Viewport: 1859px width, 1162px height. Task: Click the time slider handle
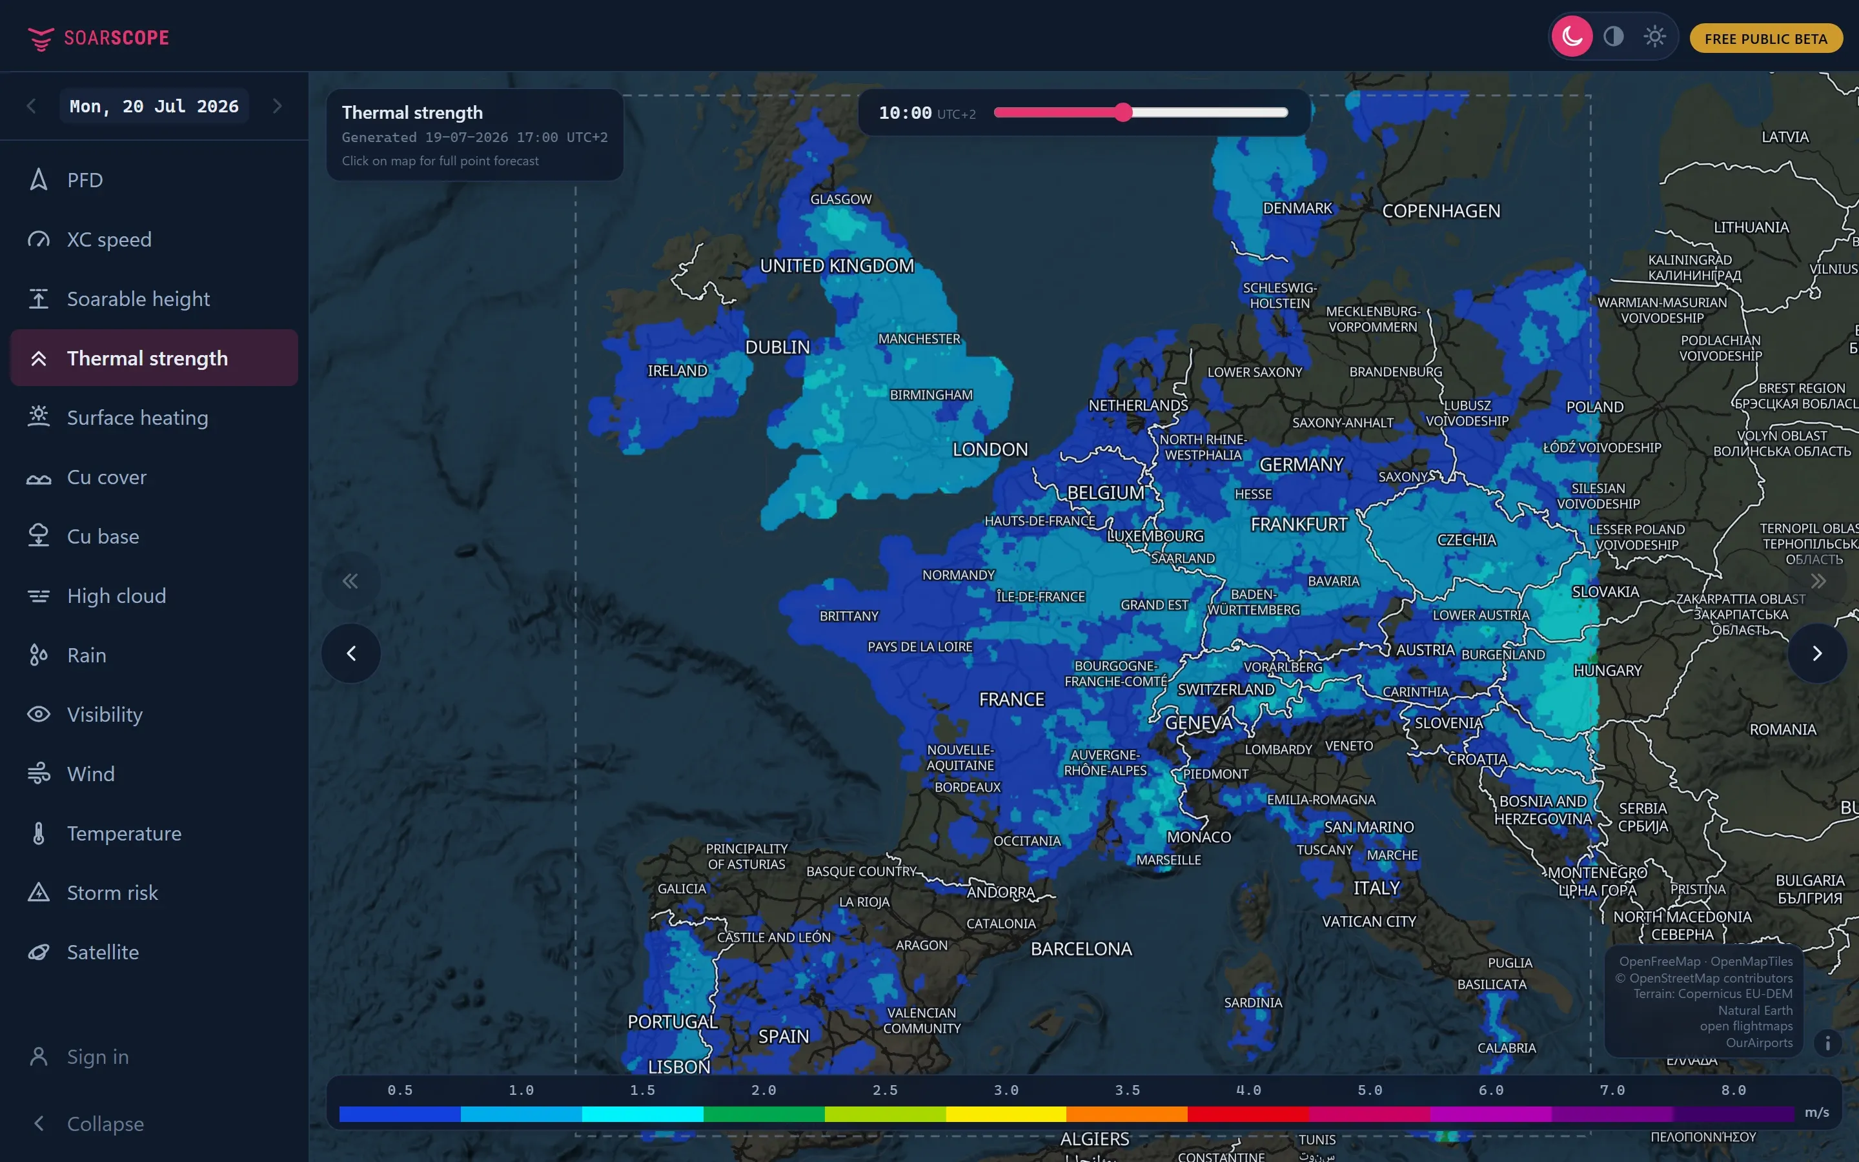click(1123, 112)
